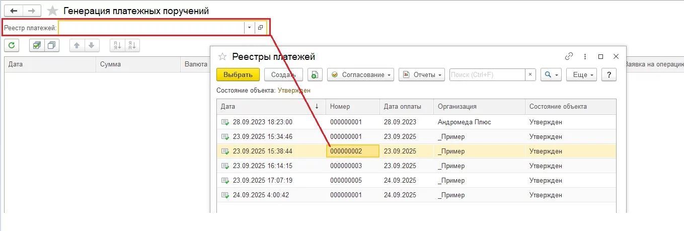The width and height of the screenshot is (684, 231).
Task: Click Валюта column header in main form
Action: pos(195,64)
